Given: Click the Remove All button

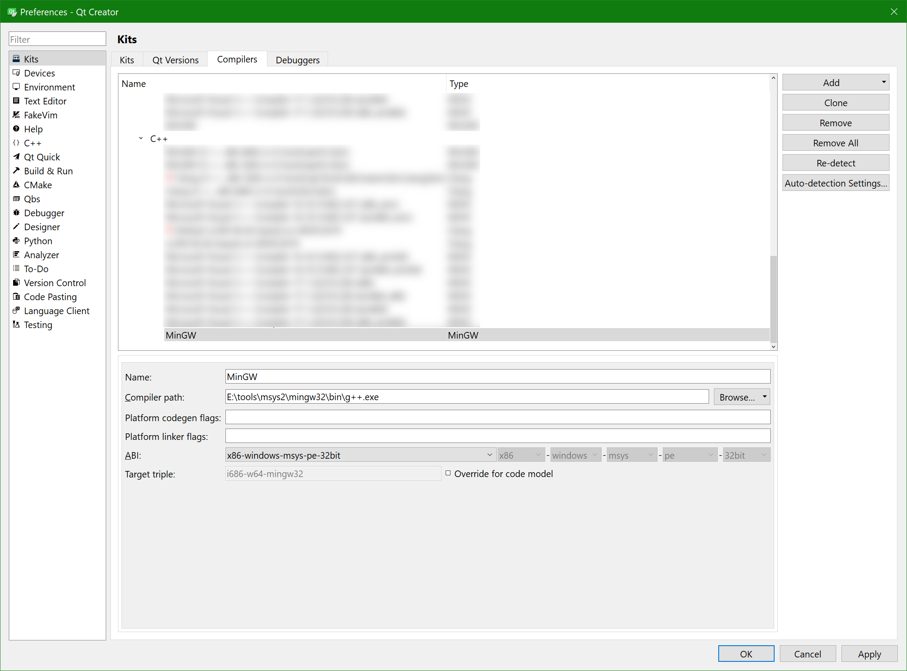Looking at the screenshot, I should pyautogui.click(x=835, y=143).
